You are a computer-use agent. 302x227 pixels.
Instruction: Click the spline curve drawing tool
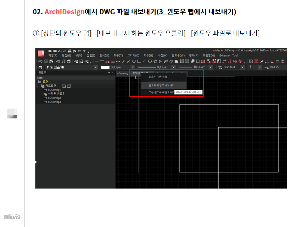point(160,61)
